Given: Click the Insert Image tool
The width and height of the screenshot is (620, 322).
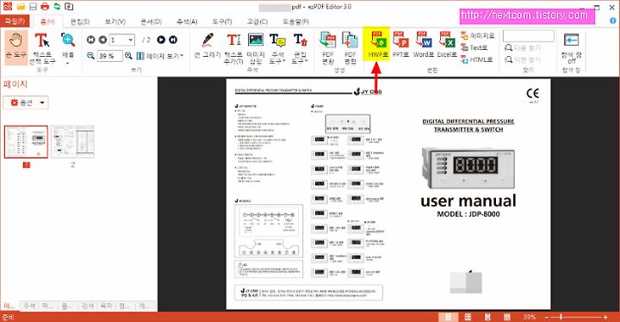Looking at the screenshot, I should click(x=256, y=48).
